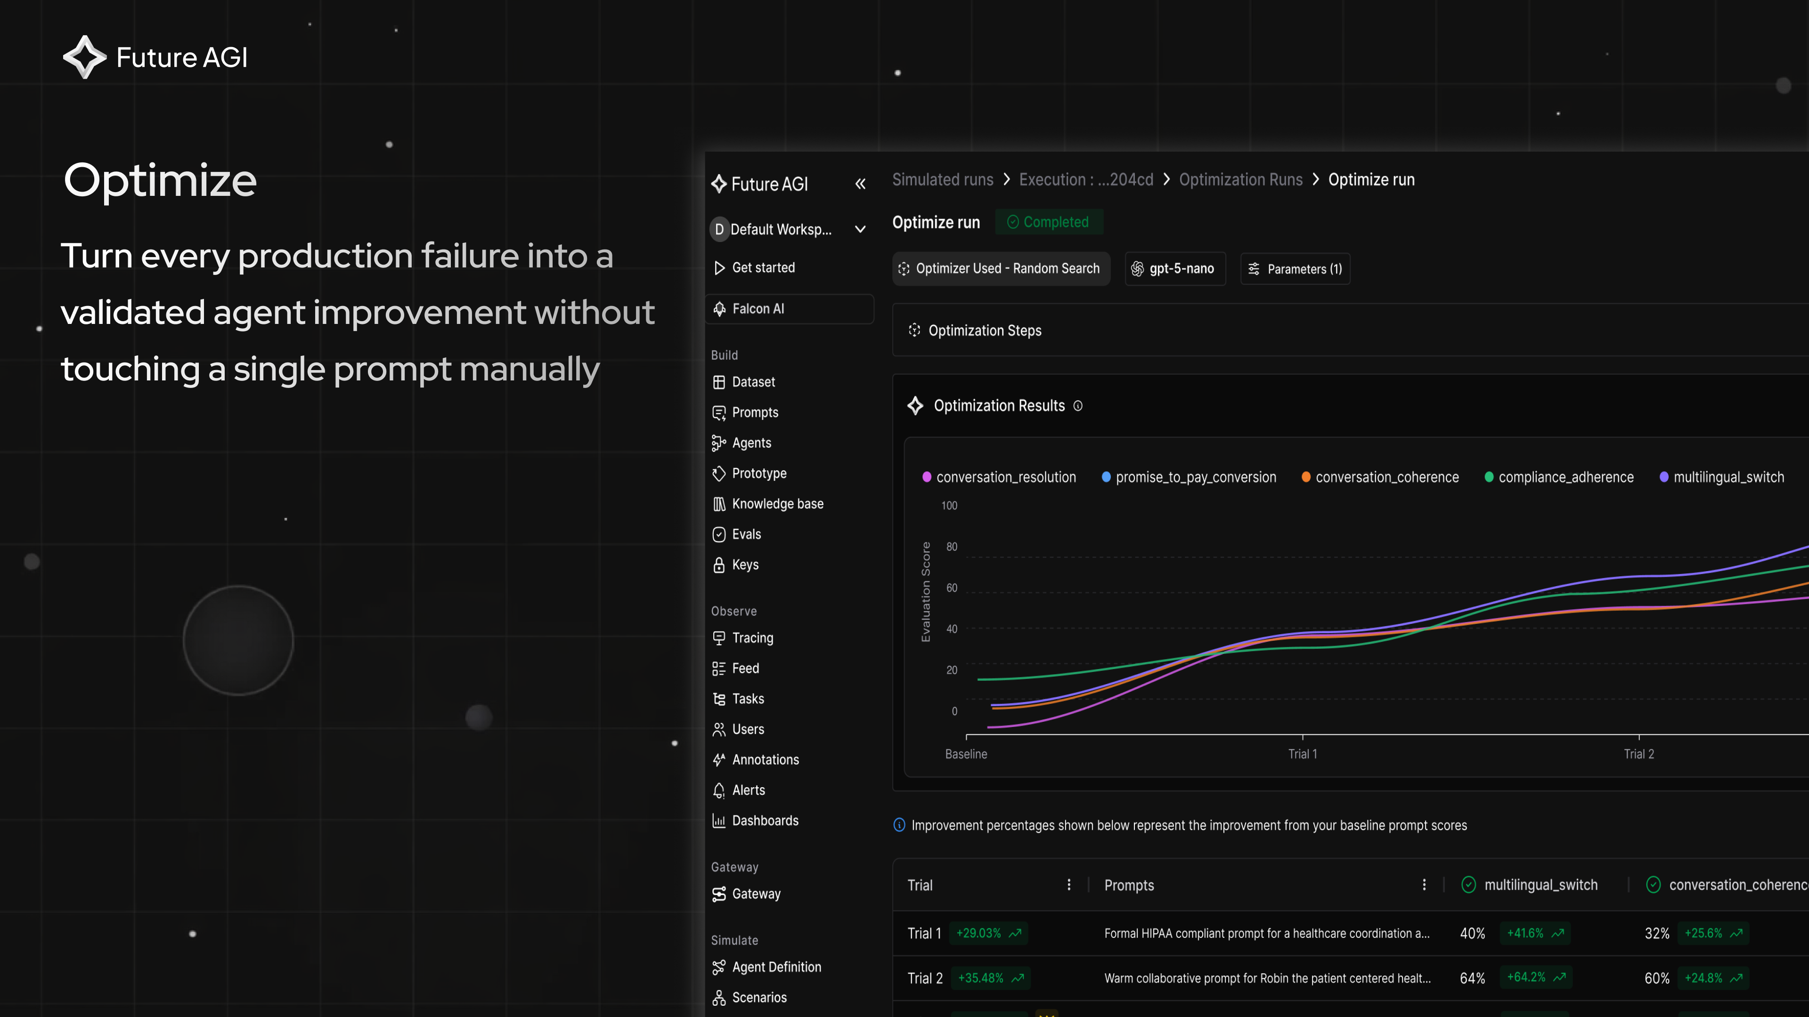Click Formal HIPAA compliant prompt text
Image resolution: width=1809 pixels, height=1017 pixels.
coord(1266,934)
